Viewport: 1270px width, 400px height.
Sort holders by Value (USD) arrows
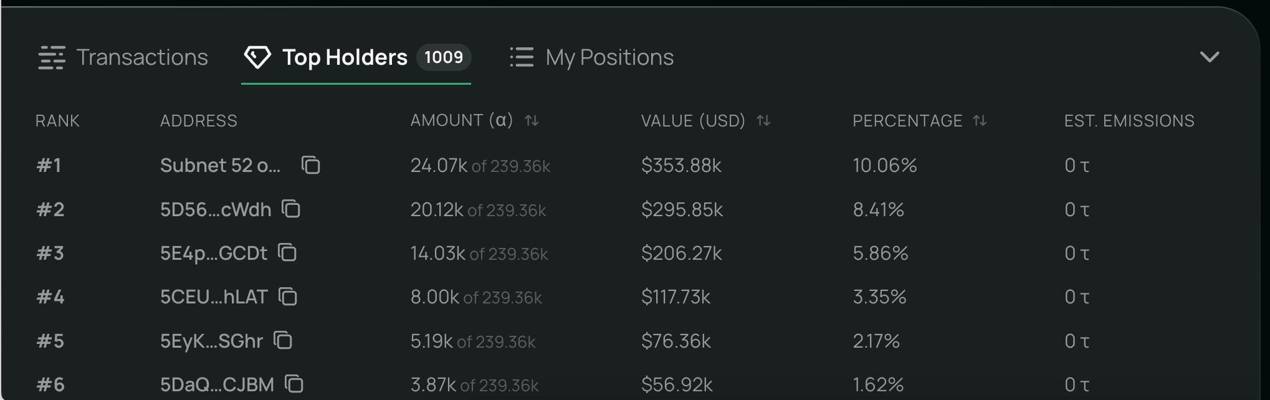click(763, 120)
